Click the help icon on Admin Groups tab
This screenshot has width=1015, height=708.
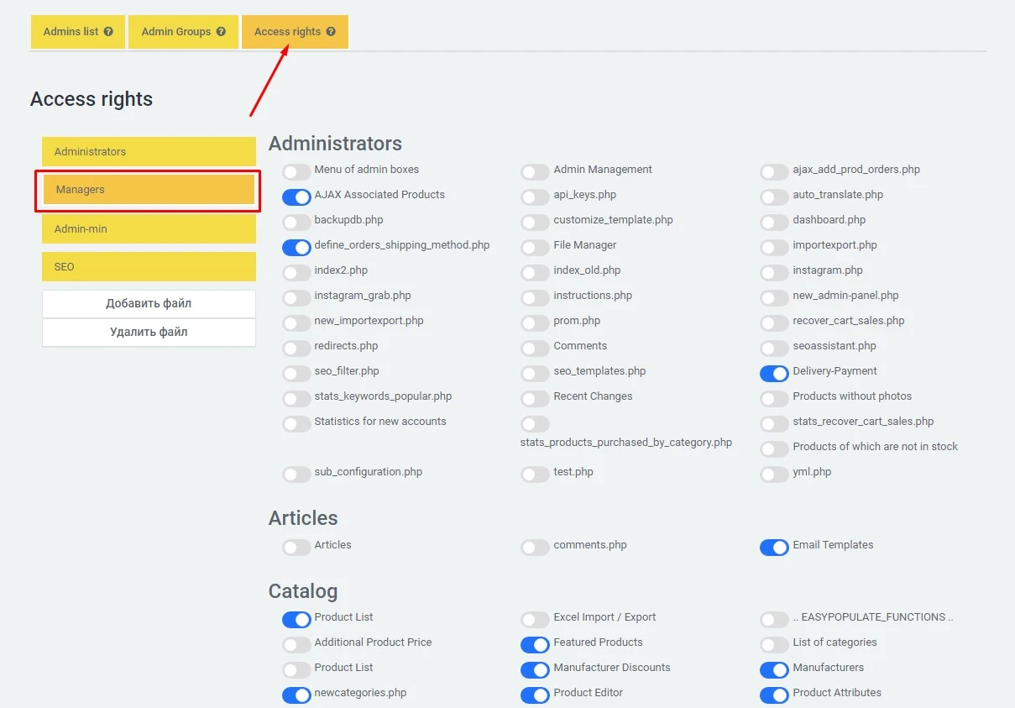pos(220,31)
